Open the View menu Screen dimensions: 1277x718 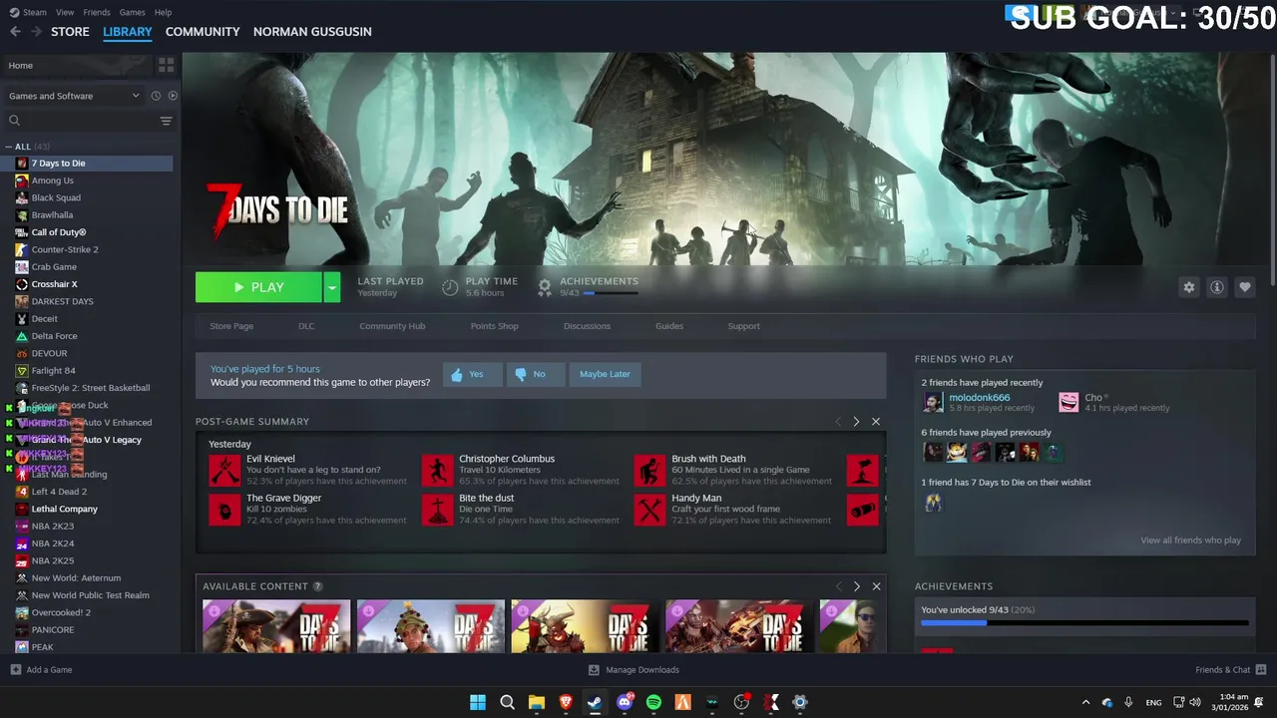pyautogui.click(x=65, y=12)
